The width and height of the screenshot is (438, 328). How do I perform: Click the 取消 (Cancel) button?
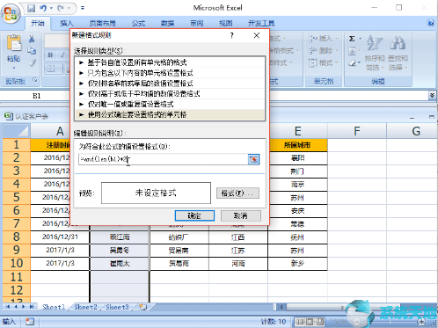(x=241, y=215)
